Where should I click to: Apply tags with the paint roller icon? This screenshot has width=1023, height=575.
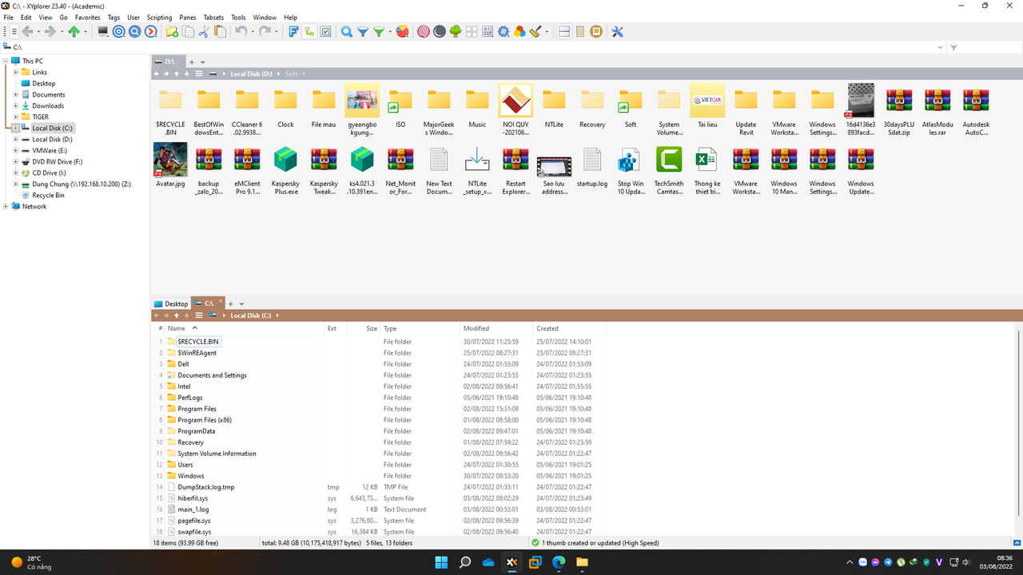535,31
